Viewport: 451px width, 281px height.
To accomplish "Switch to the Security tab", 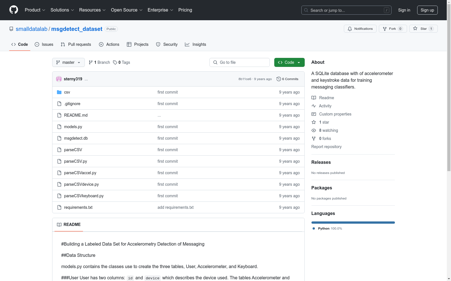I will (x=167, y=44).
